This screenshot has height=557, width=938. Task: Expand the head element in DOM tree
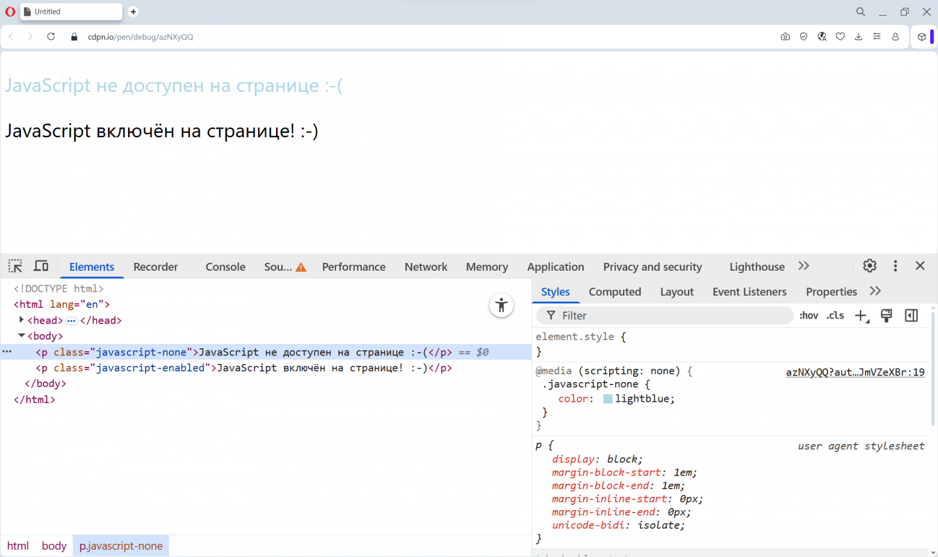(22, 320)
